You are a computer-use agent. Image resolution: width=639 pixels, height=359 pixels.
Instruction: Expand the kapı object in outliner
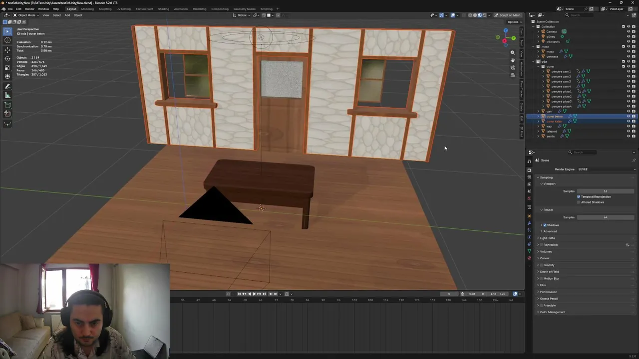point(538,126)
